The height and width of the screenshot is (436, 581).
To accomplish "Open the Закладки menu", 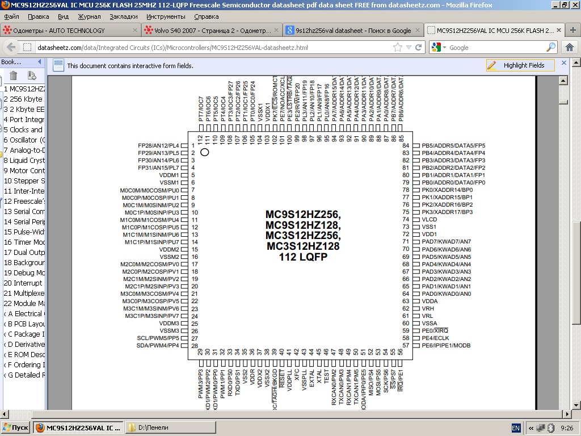I will pyautogui.click(x=123, y=16).
